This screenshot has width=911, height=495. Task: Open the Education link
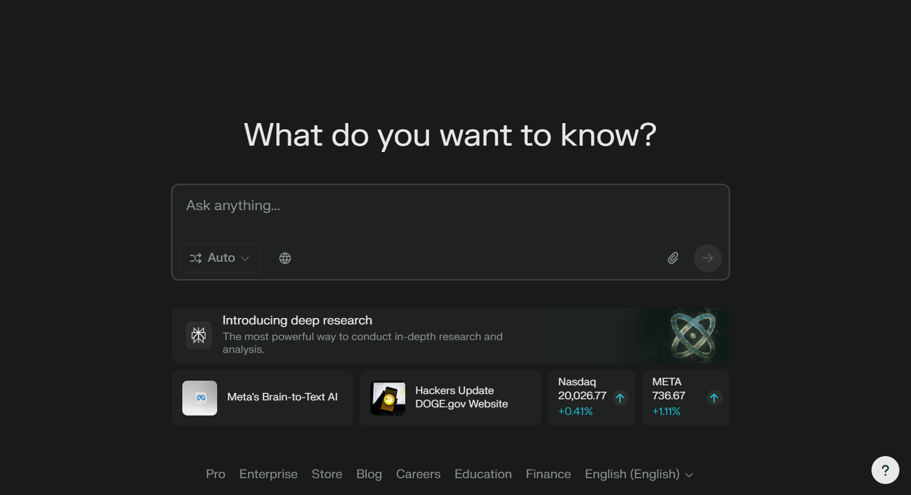click(x=483, y=474)
